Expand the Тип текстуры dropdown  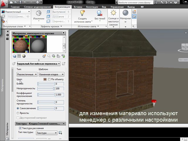click(x=46, y=133)
